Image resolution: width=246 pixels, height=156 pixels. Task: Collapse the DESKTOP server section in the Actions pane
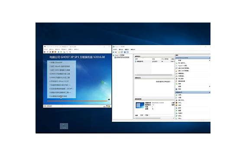pos(210,58)
